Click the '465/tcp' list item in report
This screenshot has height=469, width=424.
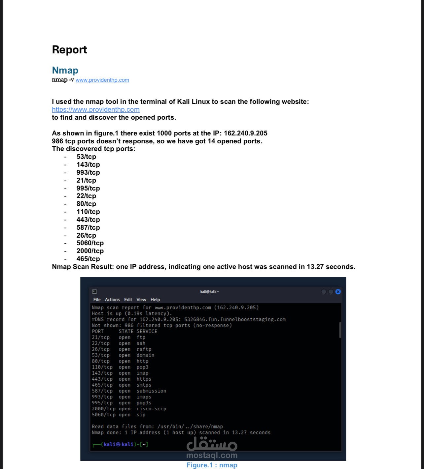click(88, 259)
